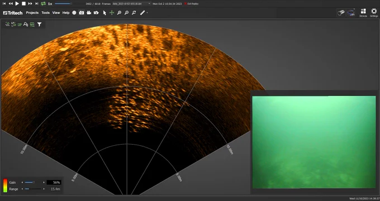Viewport: 380px width, 201px height.
Task: Open the filter funnel icon
Action: pyautogui.click(x=39, y=25)
